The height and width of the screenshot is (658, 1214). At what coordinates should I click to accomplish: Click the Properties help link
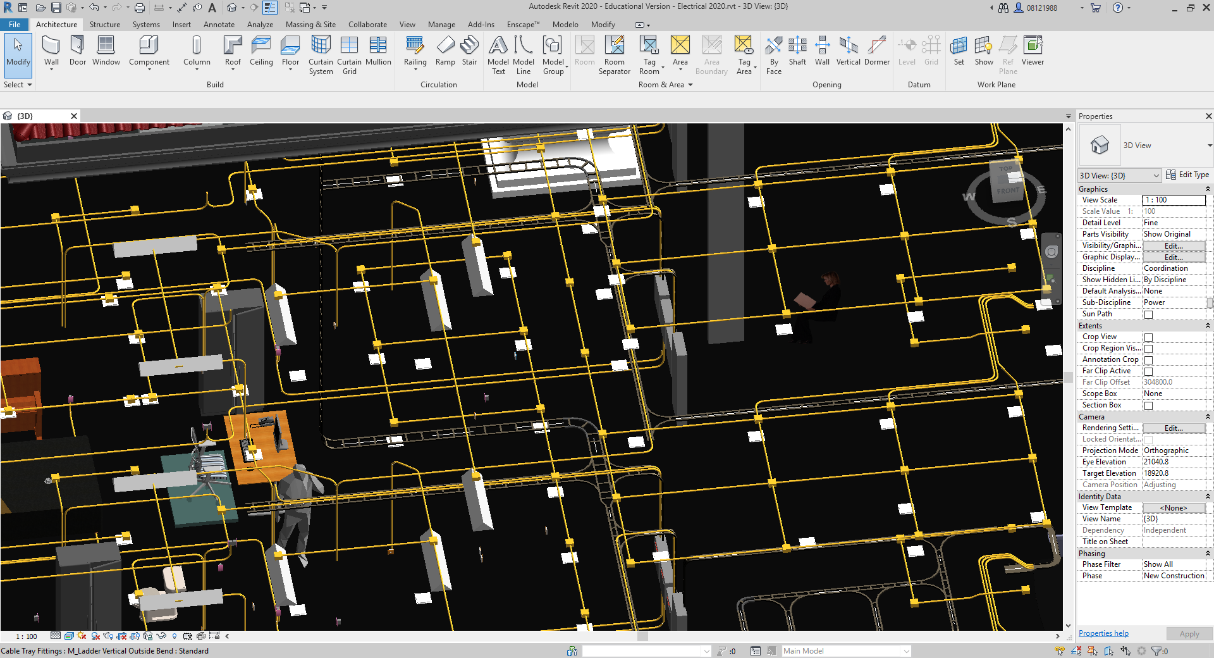click(x=1103, y=633)
